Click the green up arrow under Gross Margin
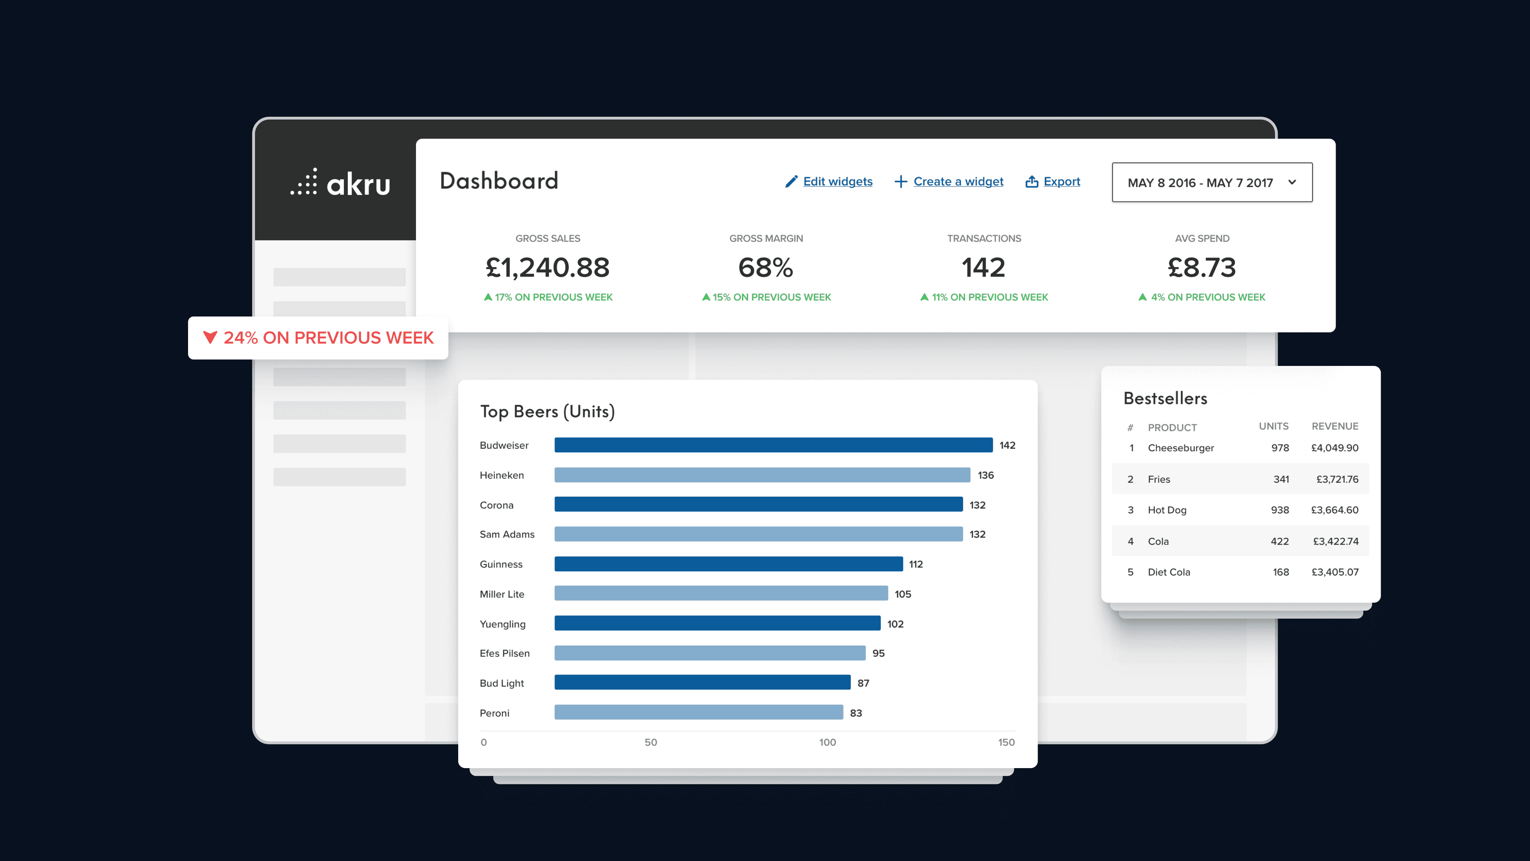This screenshot has height=861, width=1530. [706, 297]
